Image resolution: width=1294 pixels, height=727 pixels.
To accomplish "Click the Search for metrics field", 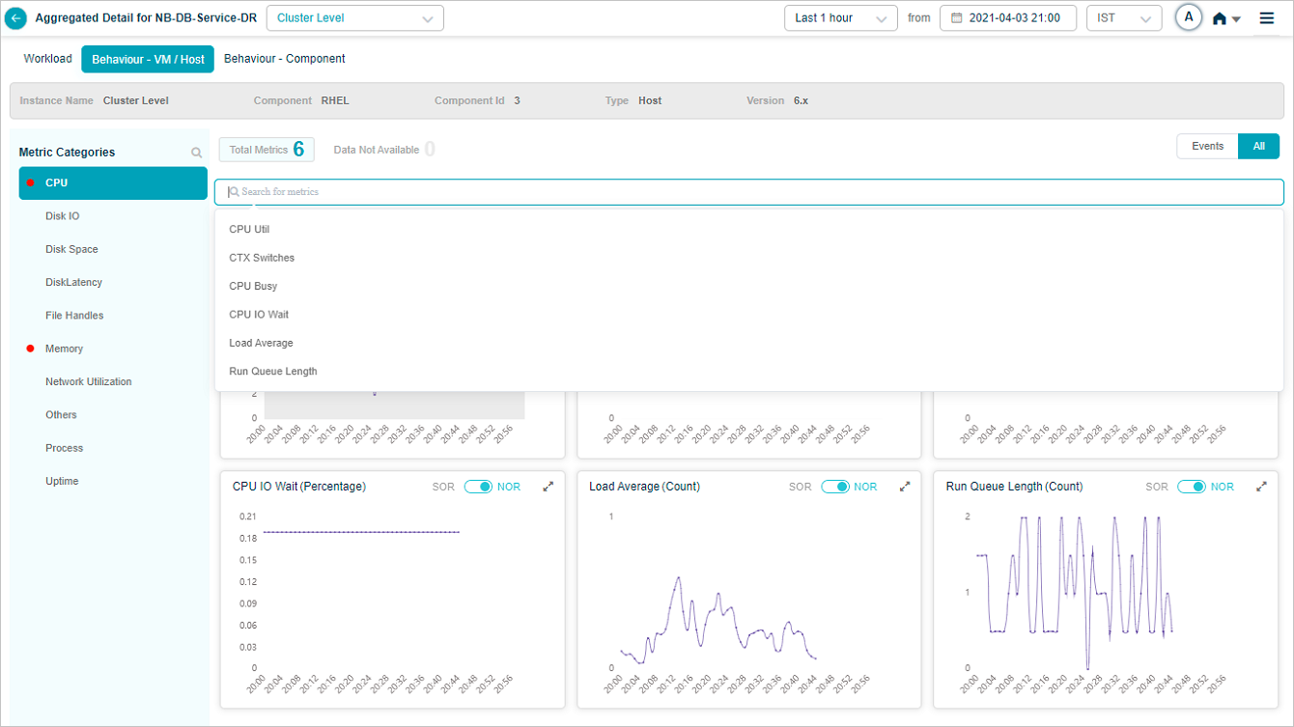I will click(x=748, y=192).
